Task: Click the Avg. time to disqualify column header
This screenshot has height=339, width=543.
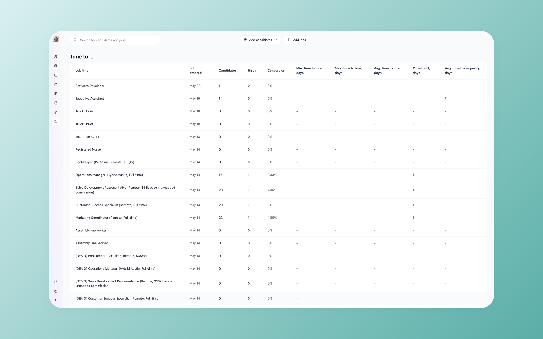Action: tap(462, 71)
